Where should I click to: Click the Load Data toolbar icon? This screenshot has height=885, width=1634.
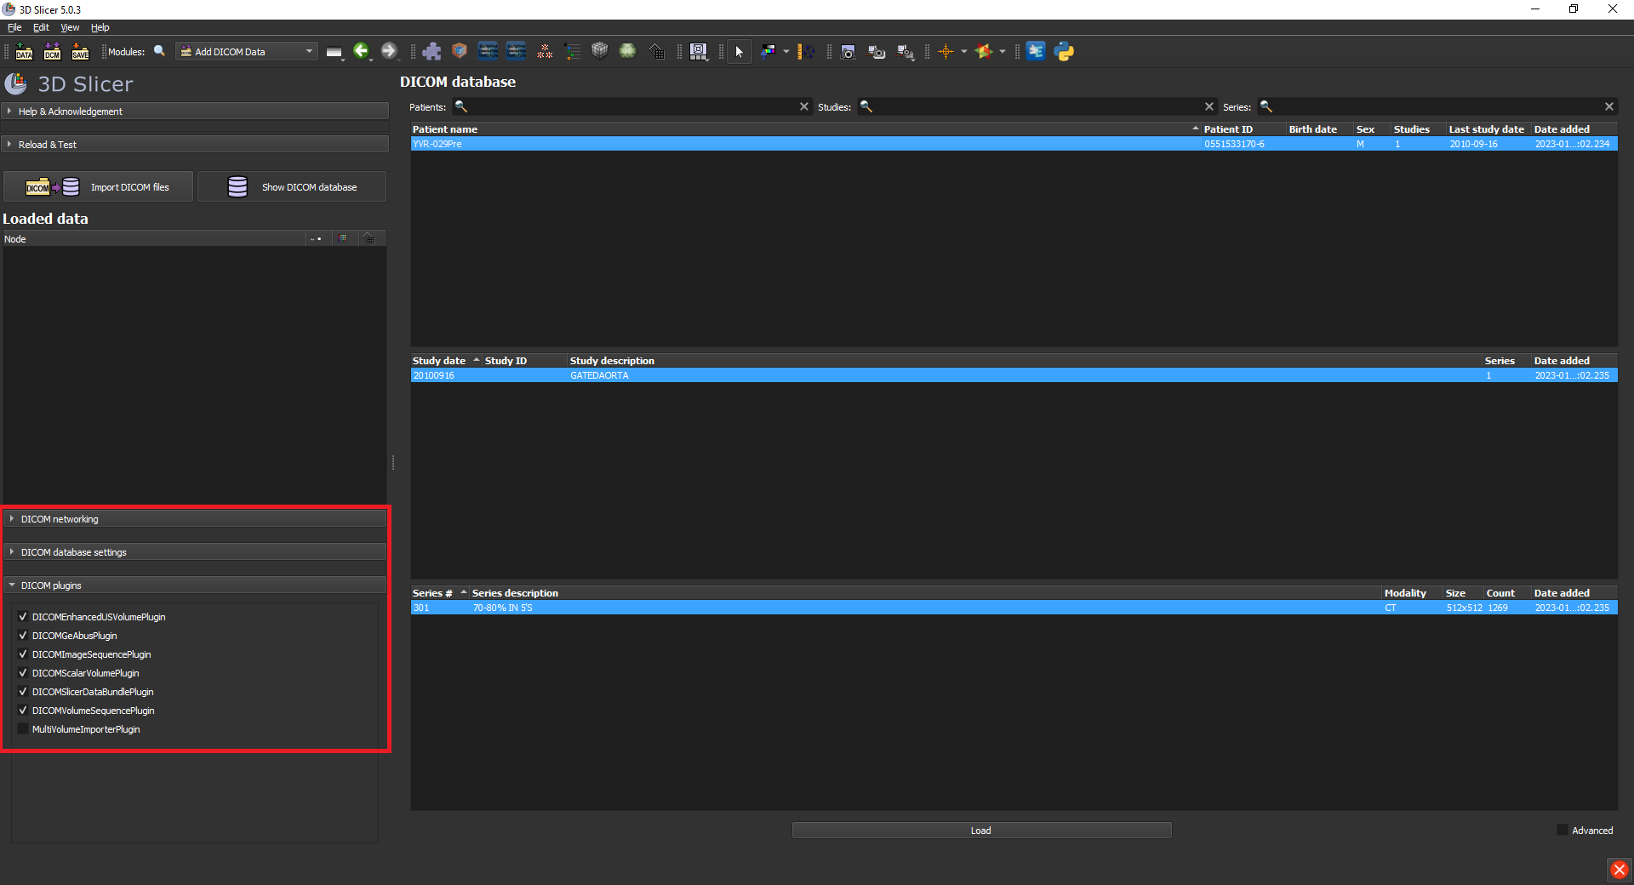click(x=24, y=51)
